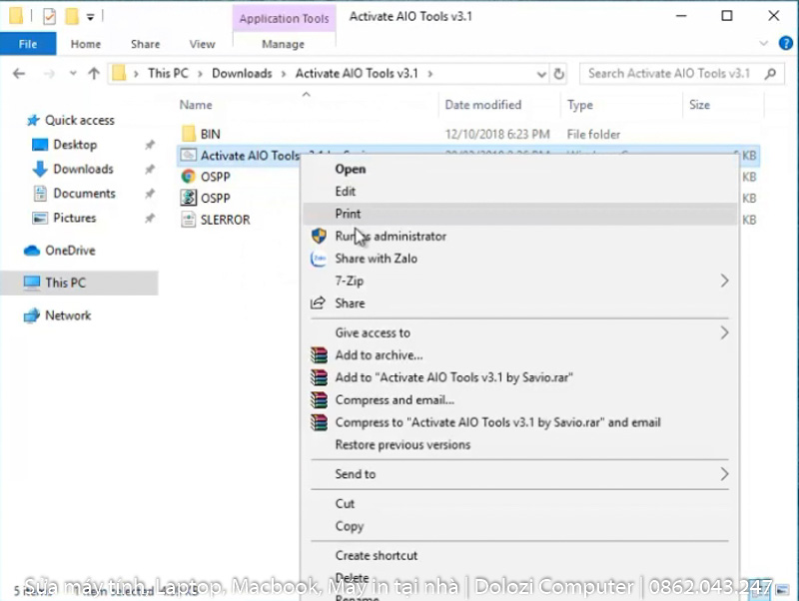Click the shield icon for Run as administrator
This screenshot has height=601, width=799.
pos(322,236)
